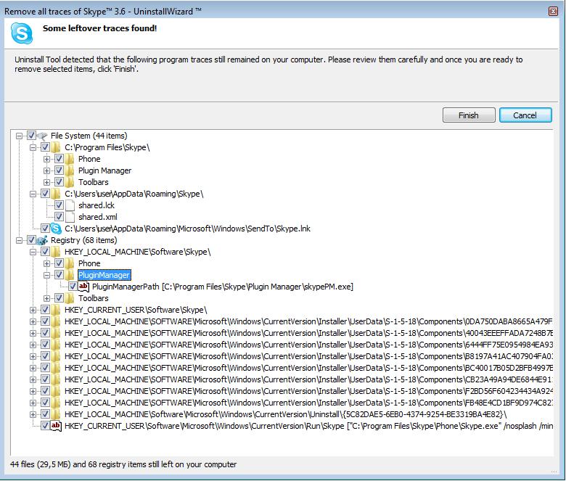Viewport: 566px width, 481px height.
Task: Click the Plugin Manager folder icon under File System
Action: (x=70, y=170)
